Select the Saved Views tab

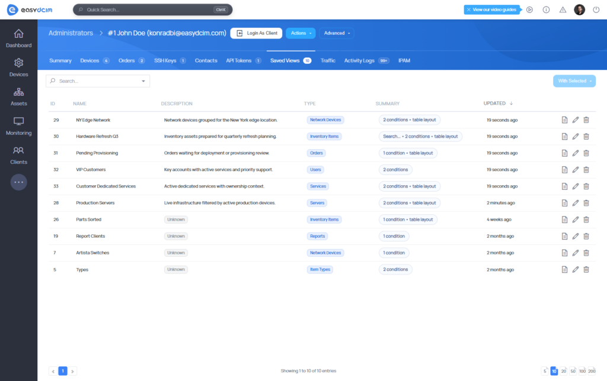(x=290, y=61)
